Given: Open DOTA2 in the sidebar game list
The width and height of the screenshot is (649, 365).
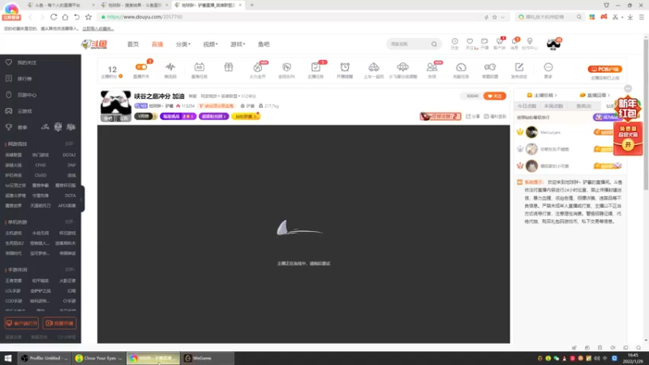Looking at the screenshot, I should point(69,155).
